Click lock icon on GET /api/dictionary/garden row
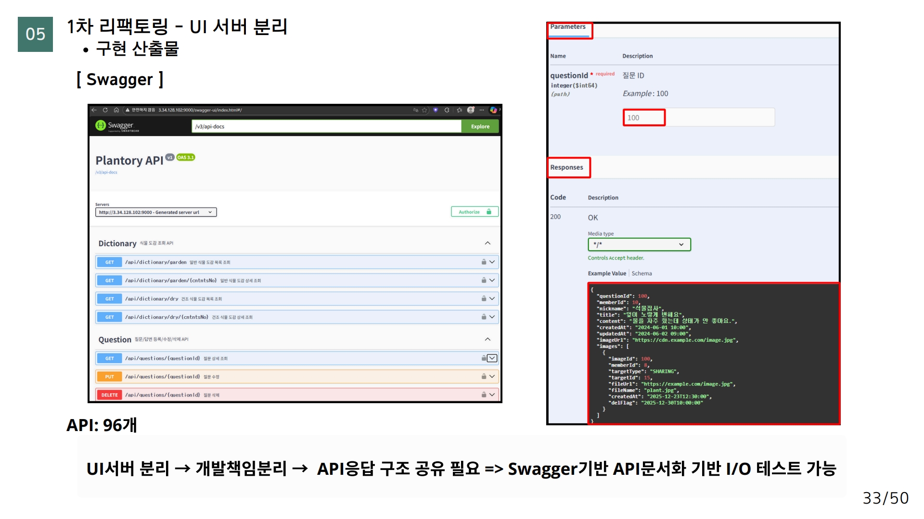The width and height of the screenshot is (924, 519). [x=484, y=262]
